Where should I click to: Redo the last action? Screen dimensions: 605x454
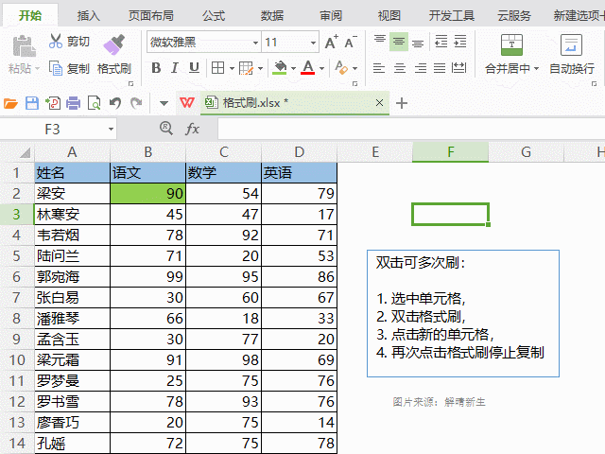(136, 103)
